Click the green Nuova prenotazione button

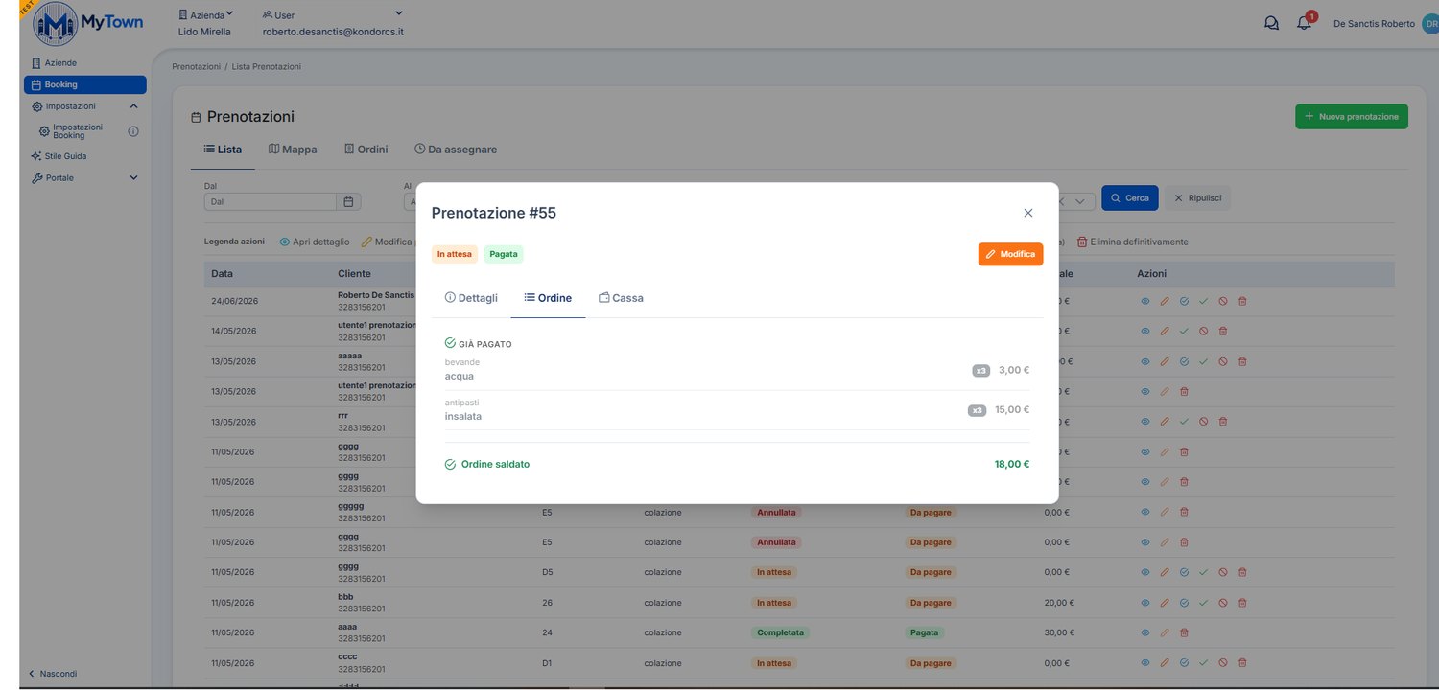(1351, 117)
